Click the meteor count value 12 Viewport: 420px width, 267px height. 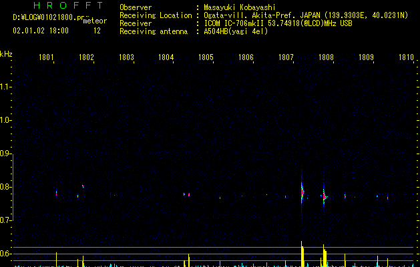[97, 31]
